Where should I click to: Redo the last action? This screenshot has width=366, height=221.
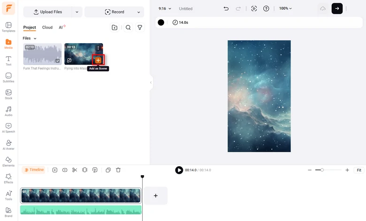(238, 8)
